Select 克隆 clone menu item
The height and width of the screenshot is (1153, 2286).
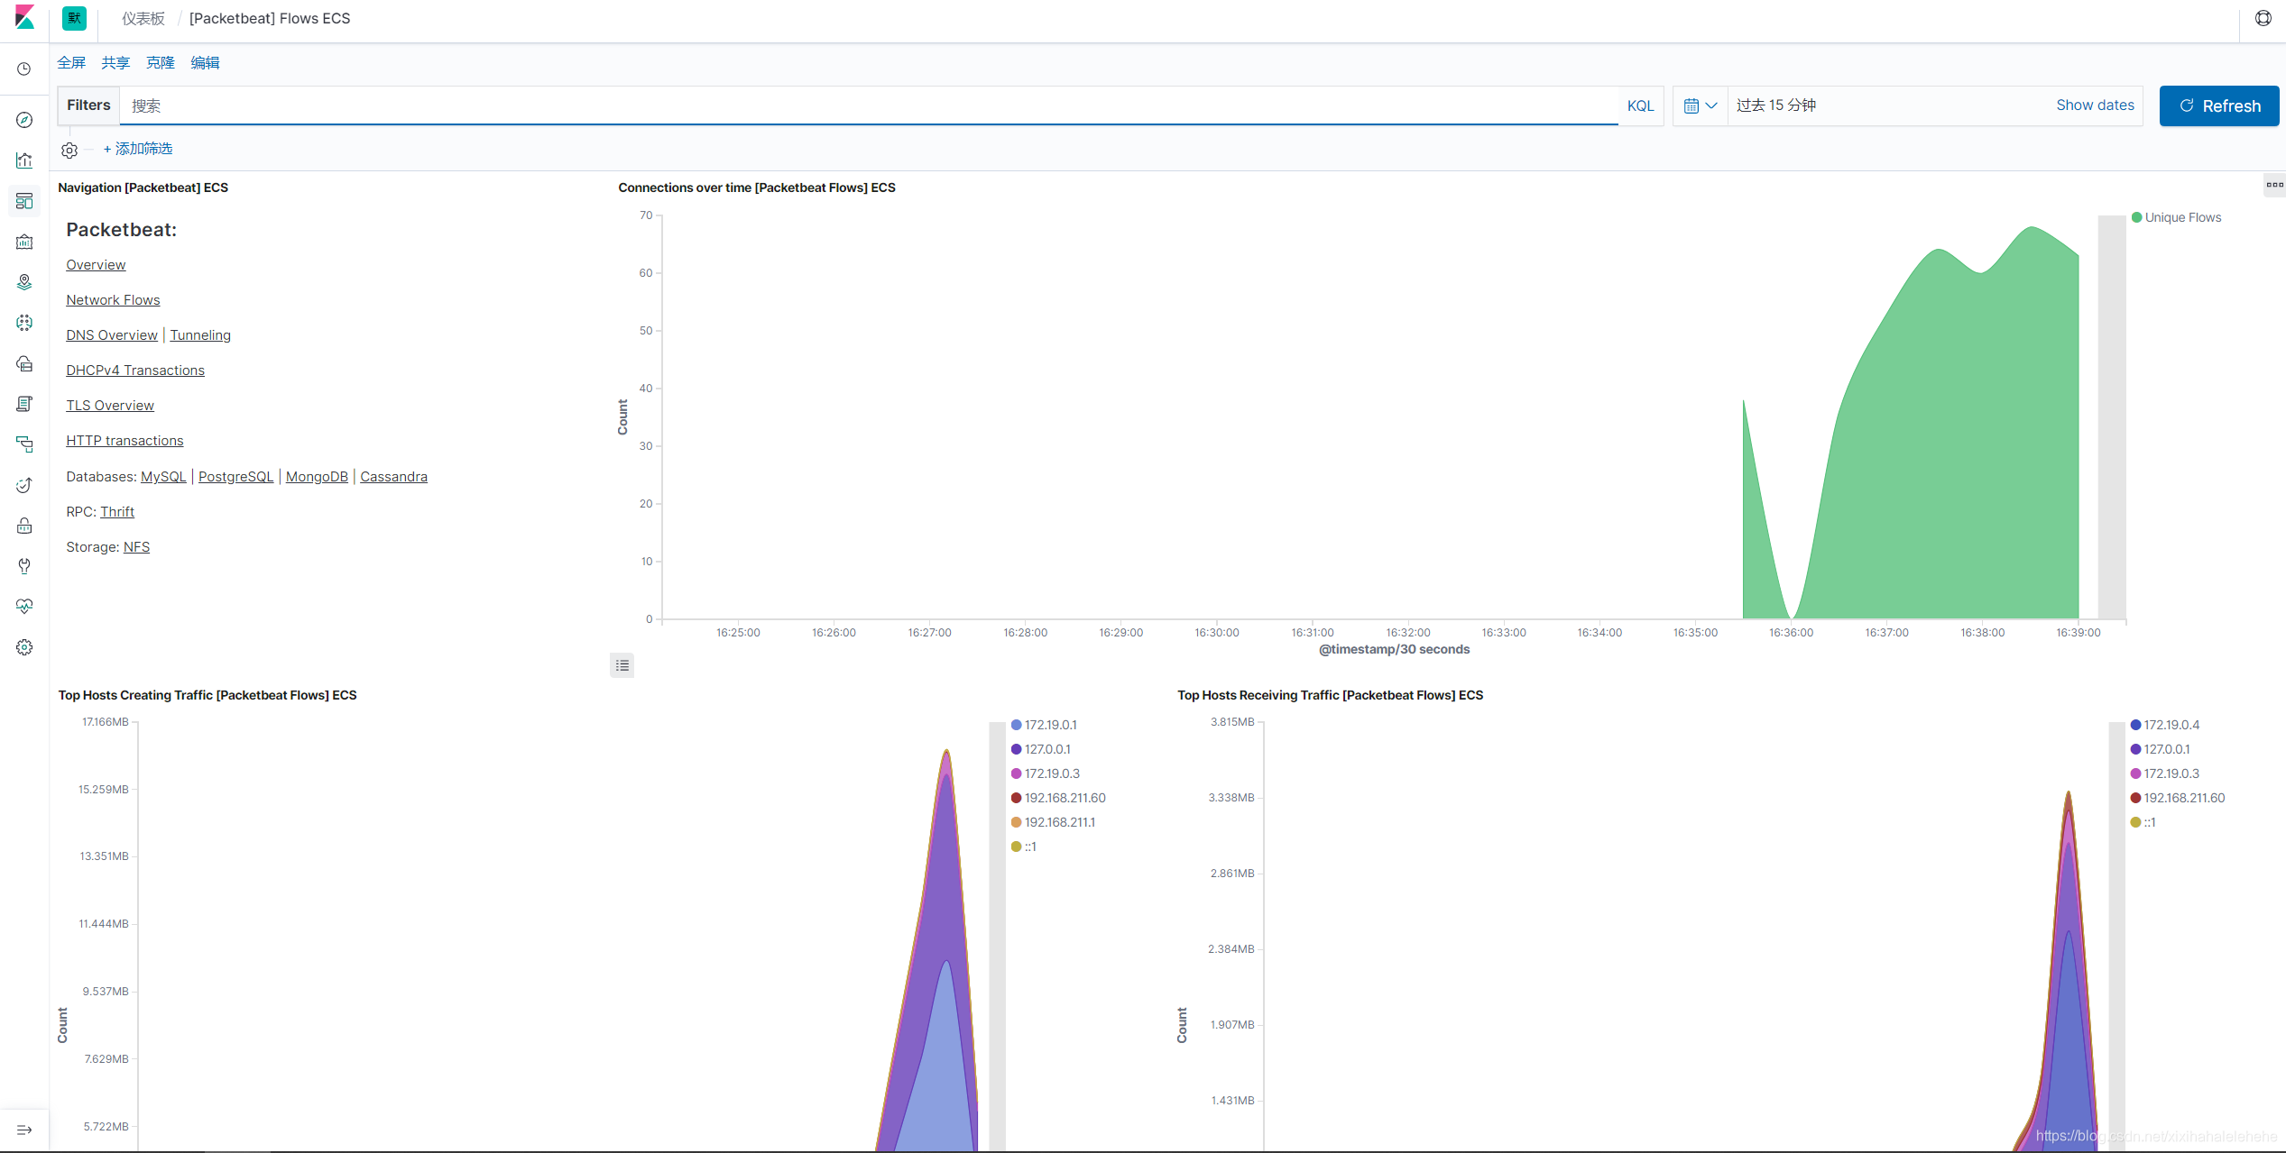(161, 62)
